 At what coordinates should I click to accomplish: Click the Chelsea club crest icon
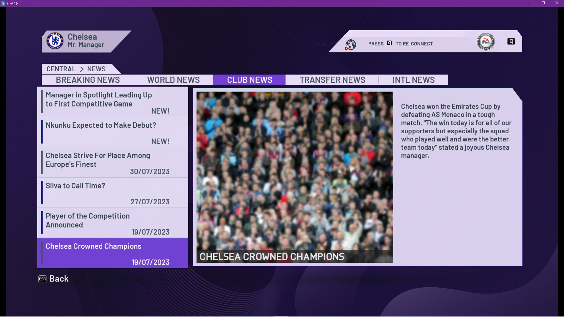(x=55, y=41)
